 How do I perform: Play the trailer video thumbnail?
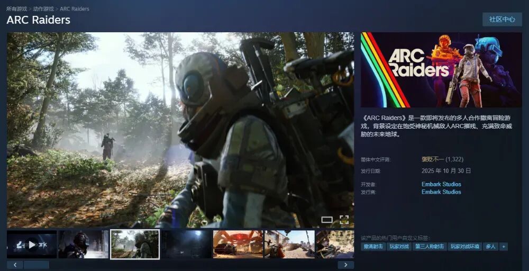32,245
